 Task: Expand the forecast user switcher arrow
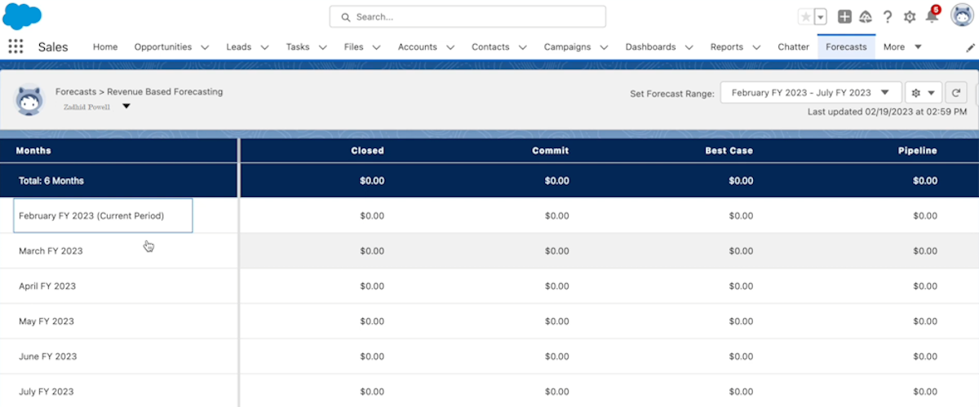pyautogui.click(x=126, y=106)
